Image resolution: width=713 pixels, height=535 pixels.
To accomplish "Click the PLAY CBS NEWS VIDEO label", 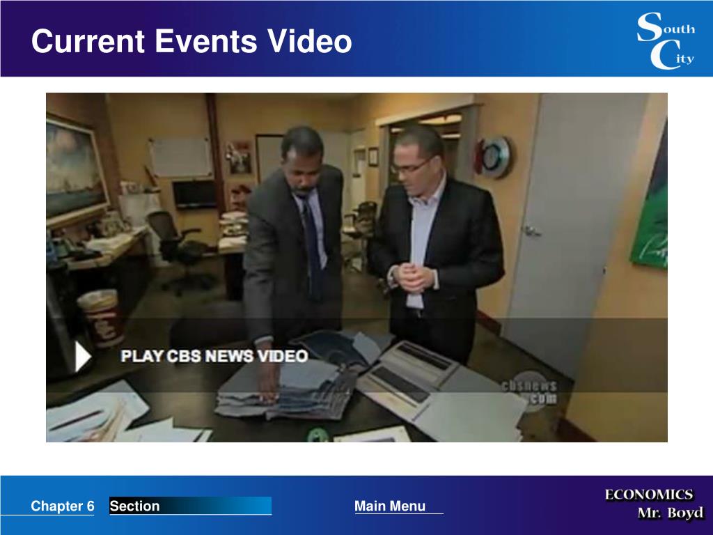I will [214, 356].
